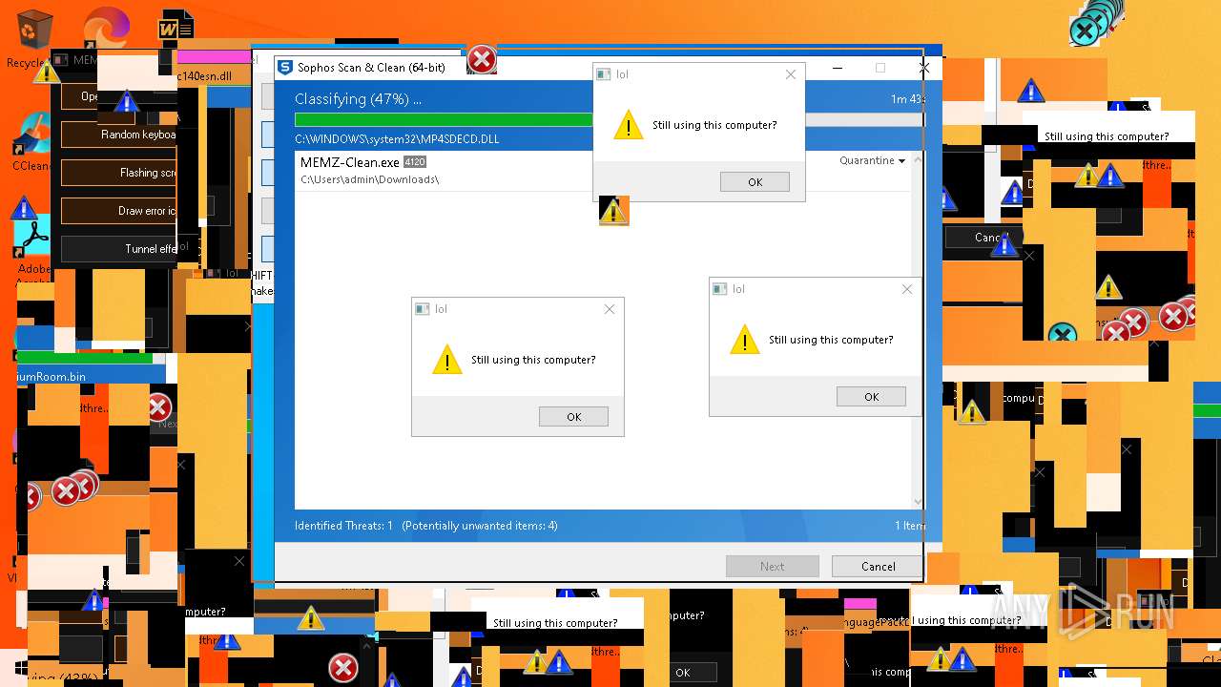Launch the CCleaner desktop shortcut
The height and width of the screenshot is (687, 1221).
pyautogui.click(x=31, y=135)
